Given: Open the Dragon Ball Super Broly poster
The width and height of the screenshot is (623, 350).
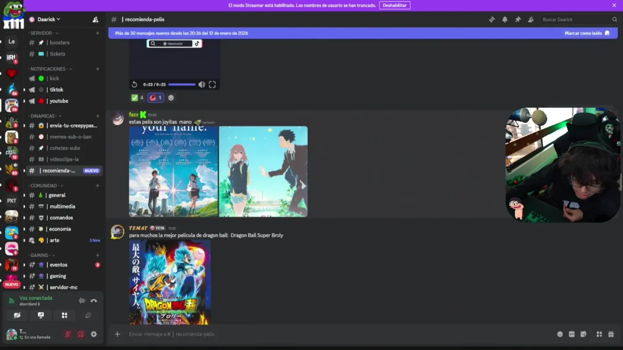Looking at the screenshot, I should tap(170, 282).
